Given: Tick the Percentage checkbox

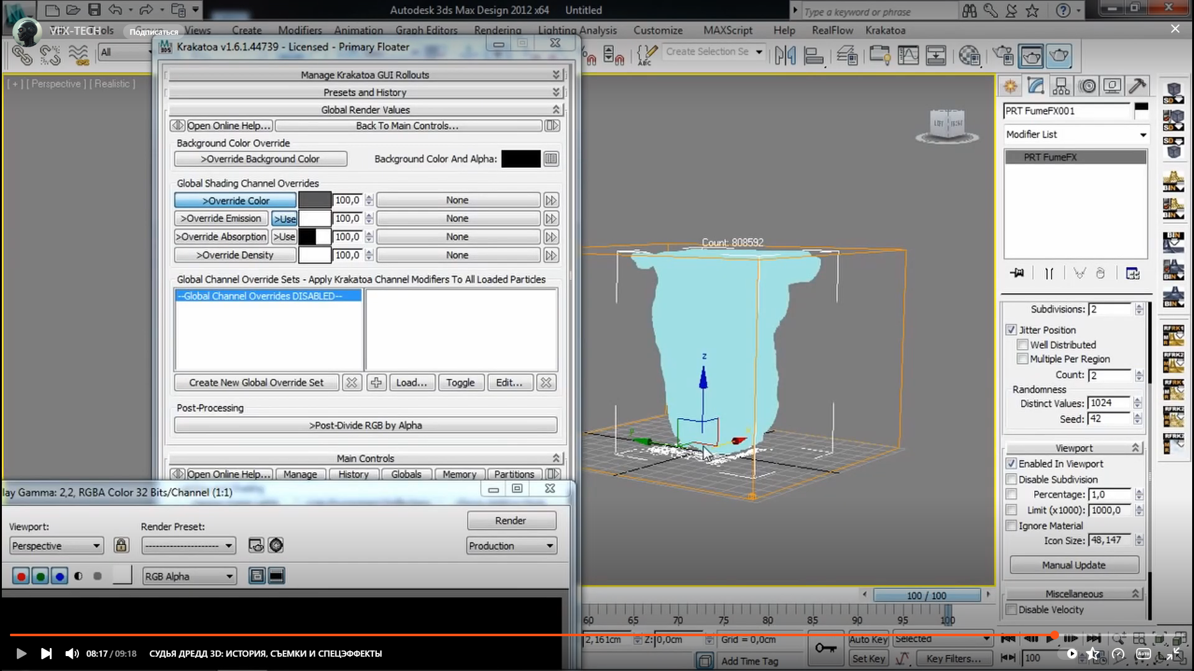Looking at the screenshot, I should click(1011, 495).
